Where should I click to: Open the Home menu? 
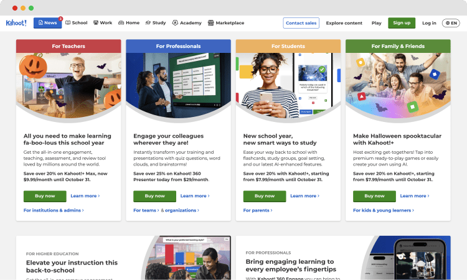(129, 23)
